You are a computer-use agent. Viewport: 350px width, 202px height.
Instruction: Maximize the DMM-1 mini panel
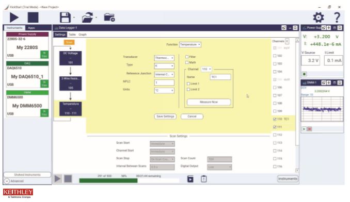tap(340, 83)
